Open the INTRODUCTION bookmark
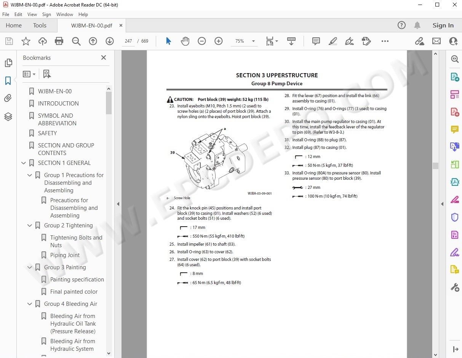 coord(58,104)
